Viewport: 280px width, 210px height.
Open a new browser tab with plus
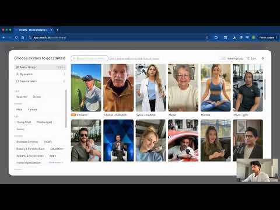click(57, 30)
